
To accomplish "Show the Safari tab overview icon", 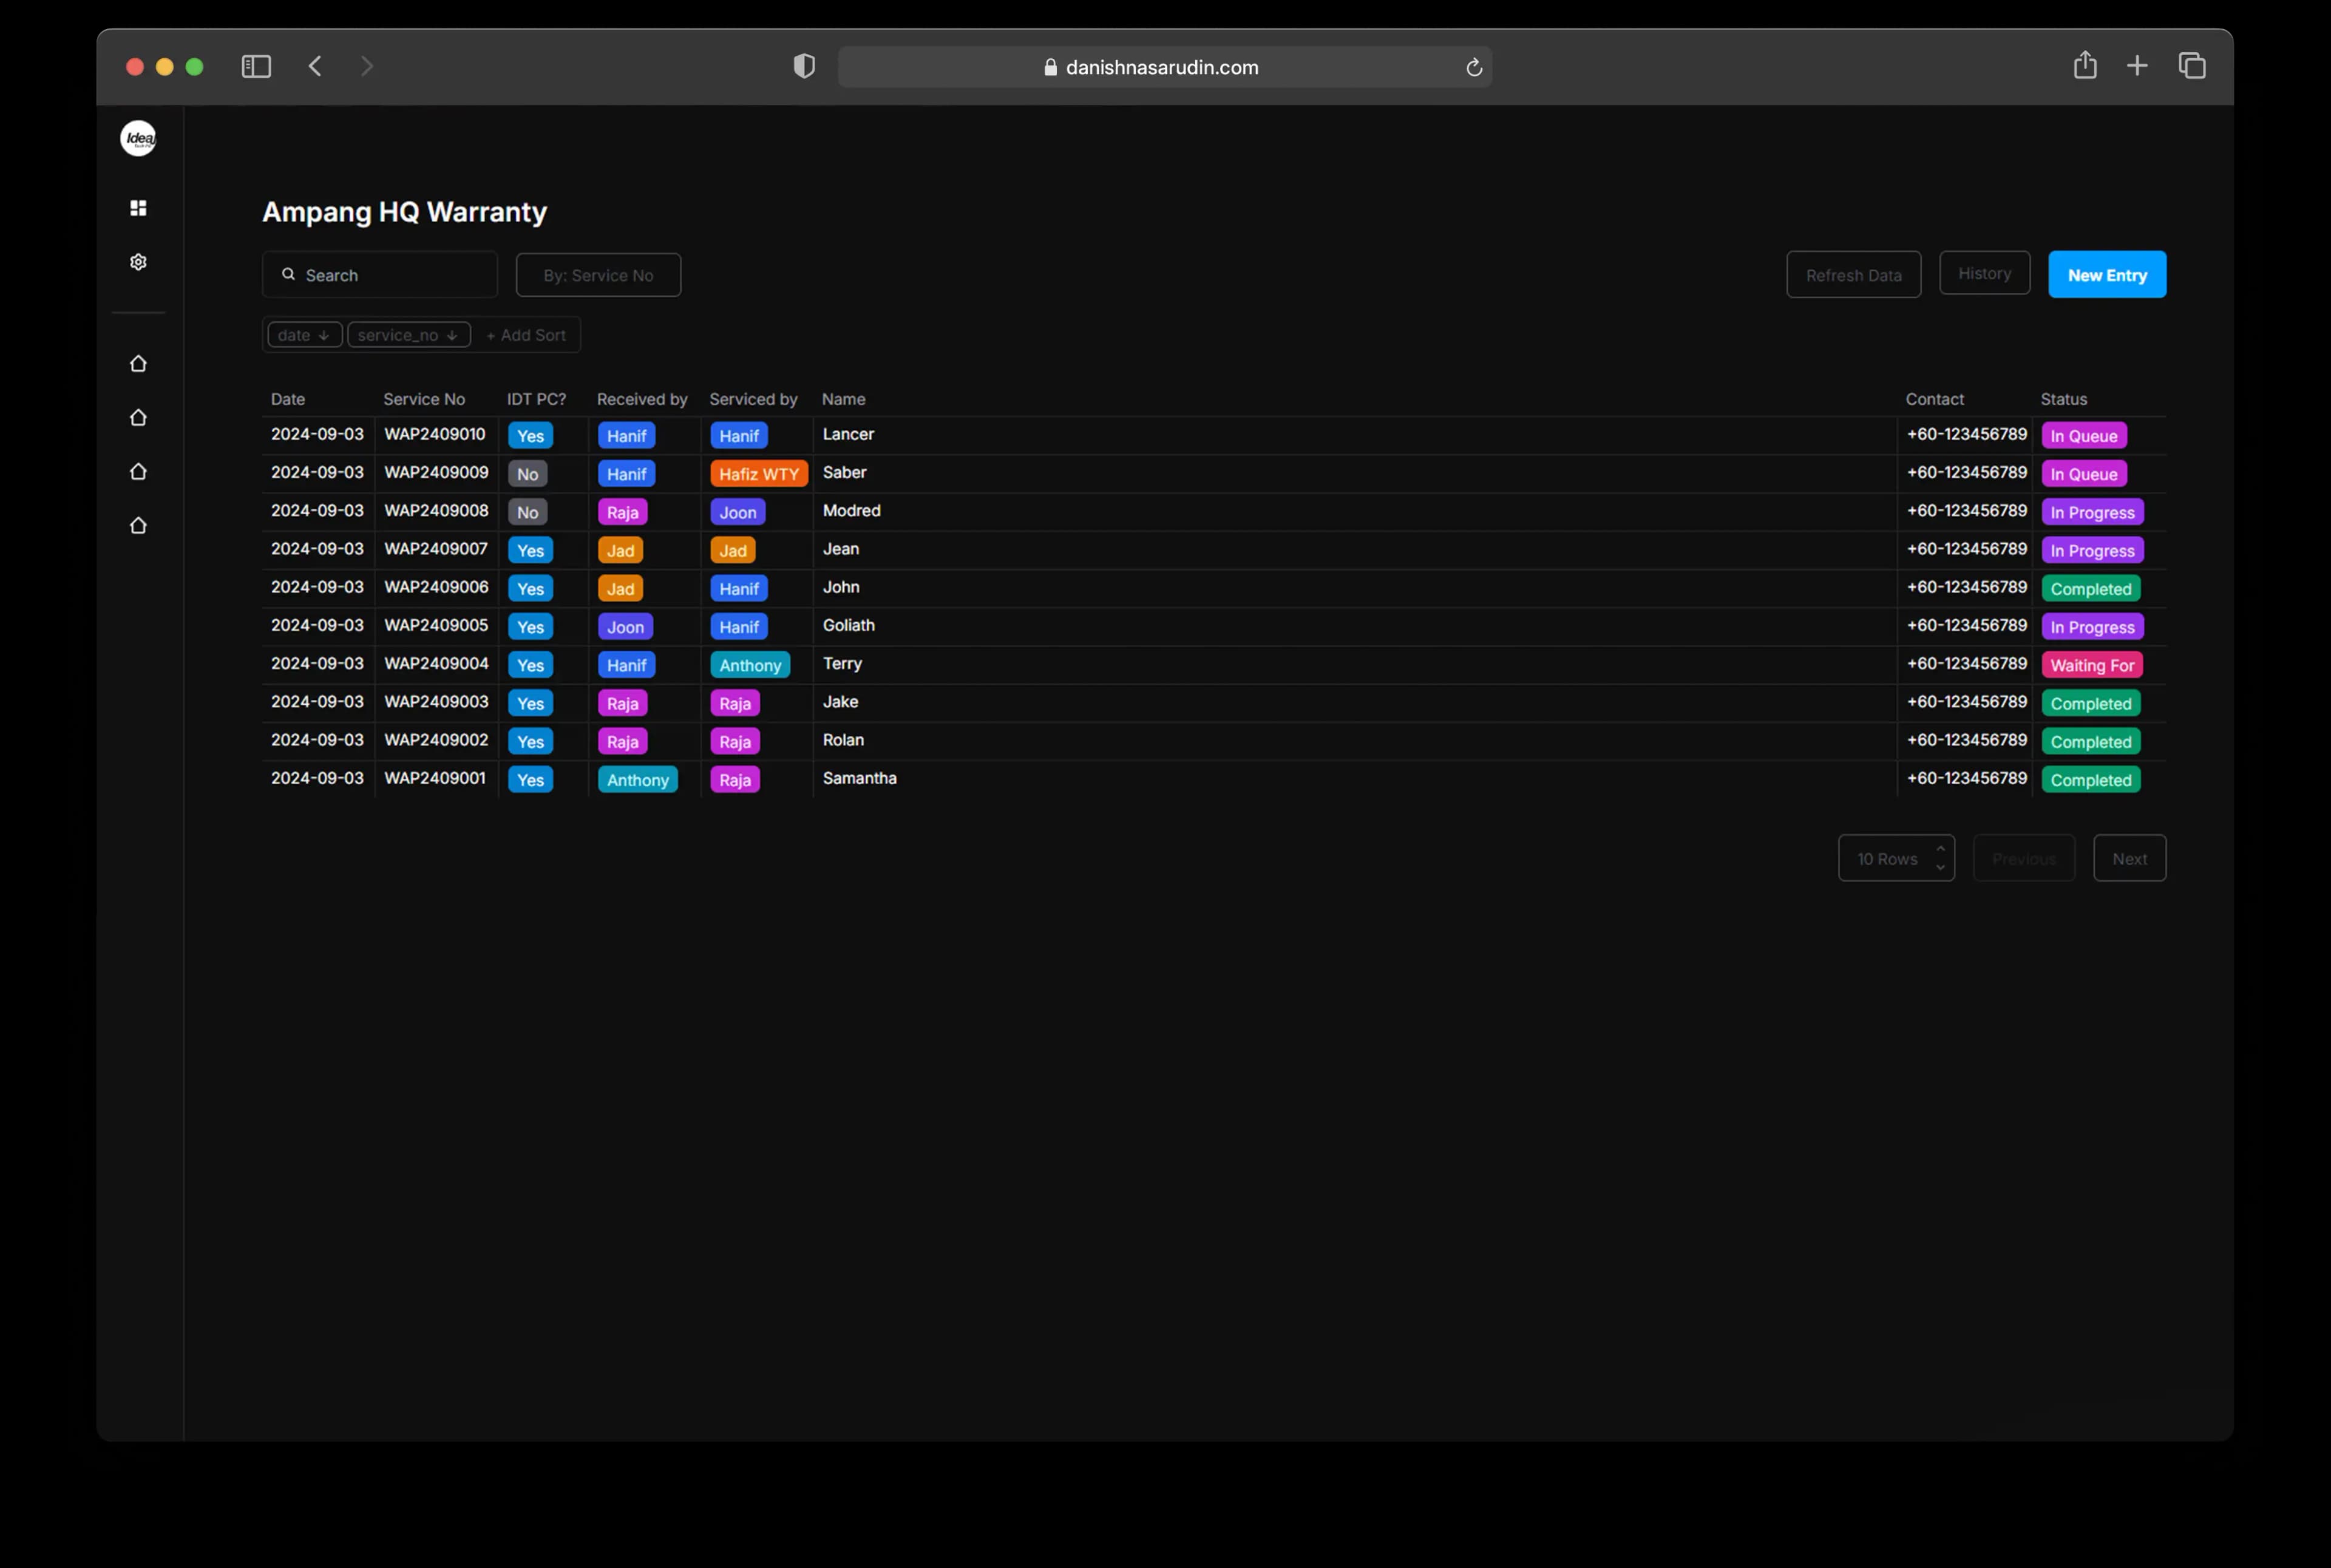I will pyautogui.click(x=2192, y=66).
